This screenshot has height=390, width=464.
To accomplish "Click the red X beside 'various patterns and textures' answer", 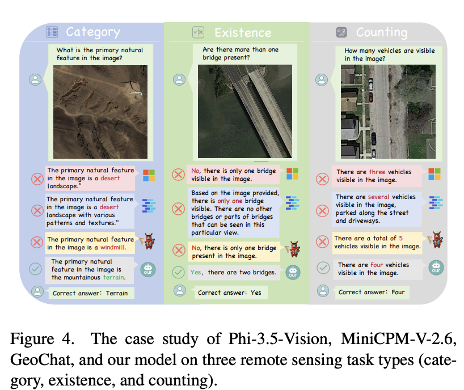I will tap(37, 210).
